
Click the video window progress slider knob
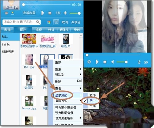87,55
